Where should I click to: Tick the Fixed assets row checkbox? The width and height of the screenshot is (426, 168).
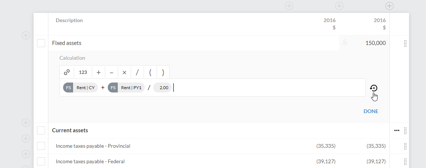(41, 43)
